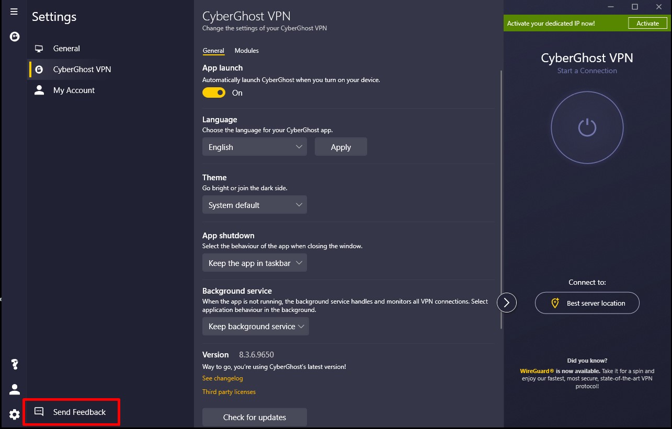Toggle the App launch switch off
Image resolution: width=672 pixels, height=429 pixels.
point(214,92)
